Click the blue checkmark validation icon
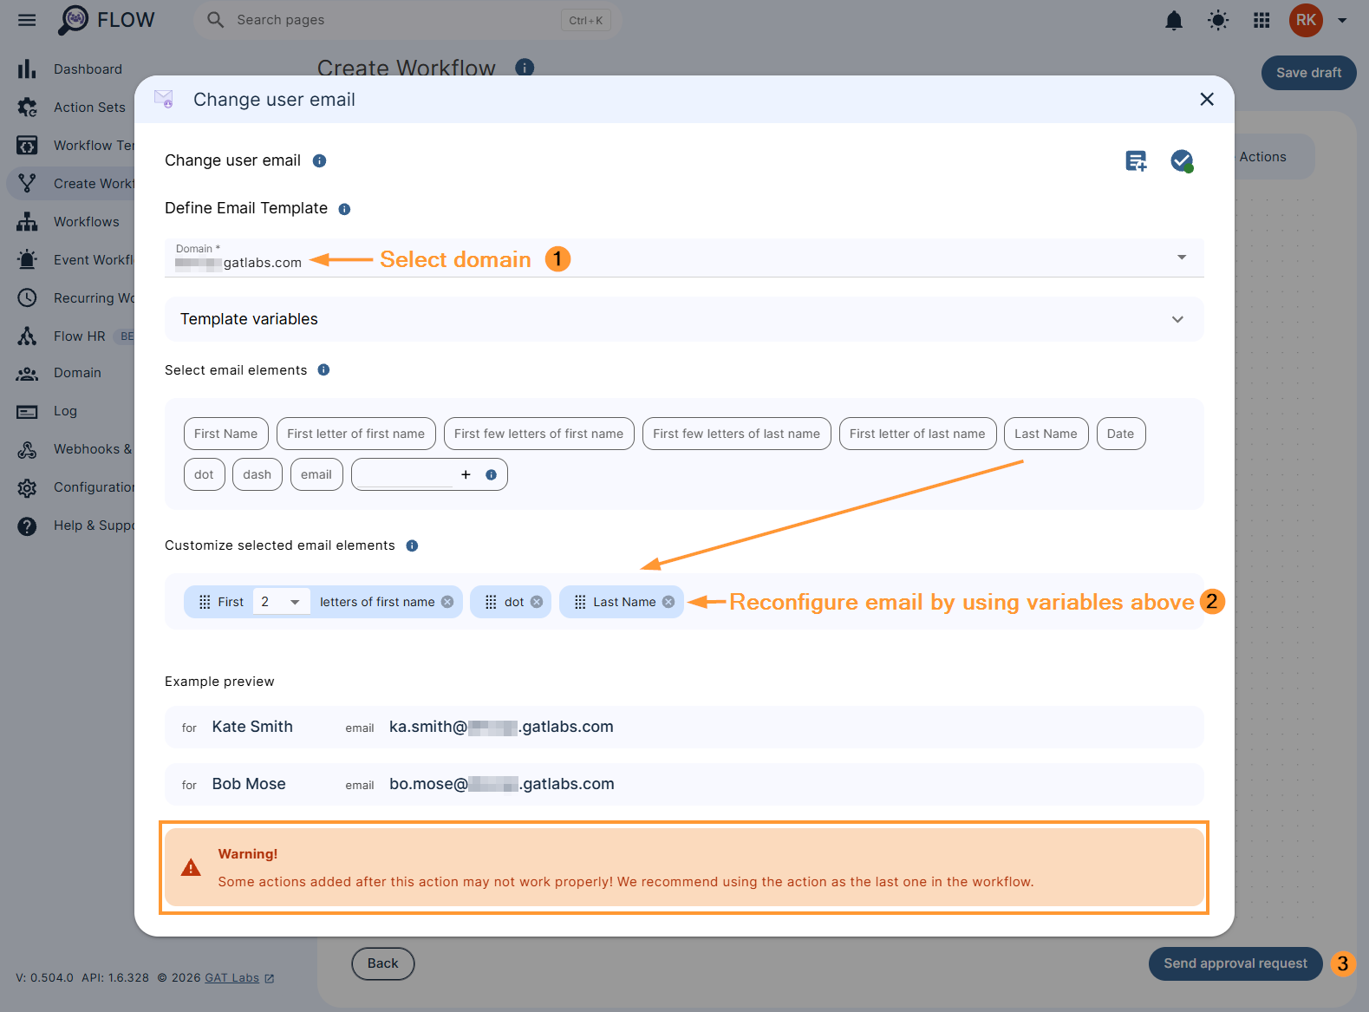The height and width of the screenshot is (1012, 1369). pos(1181,160)
